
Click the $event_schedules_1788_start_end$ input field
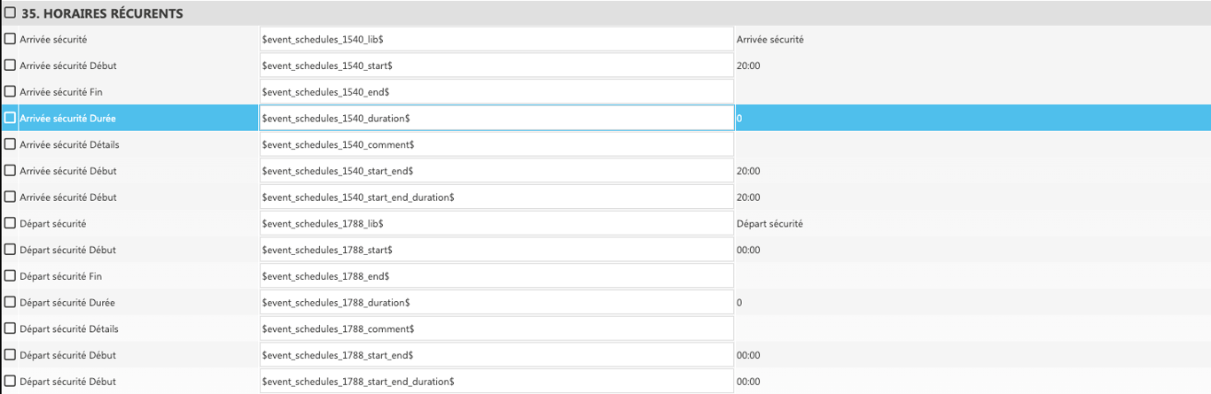coord(496,355)
